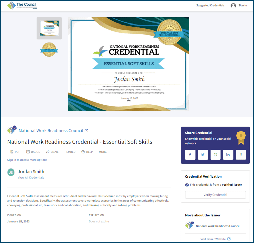Download the credential as PDF
The image size is (254, 243).
[15, 152]
